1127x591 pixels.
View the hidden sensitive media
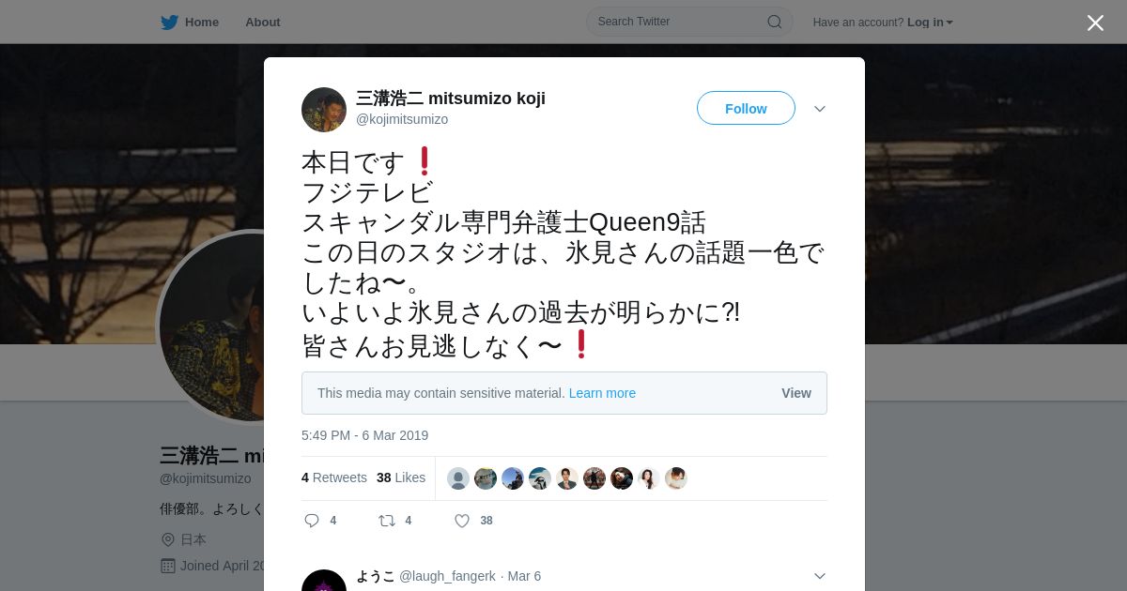point(796,393)
